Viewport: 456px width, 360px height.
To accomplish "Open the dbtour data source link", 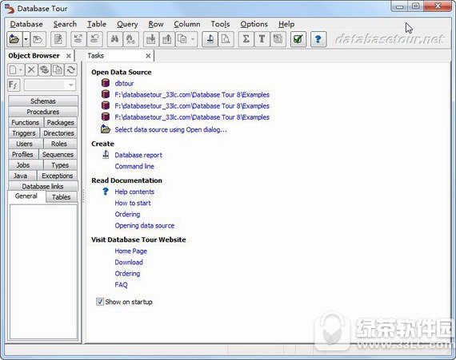I will 124,84.
